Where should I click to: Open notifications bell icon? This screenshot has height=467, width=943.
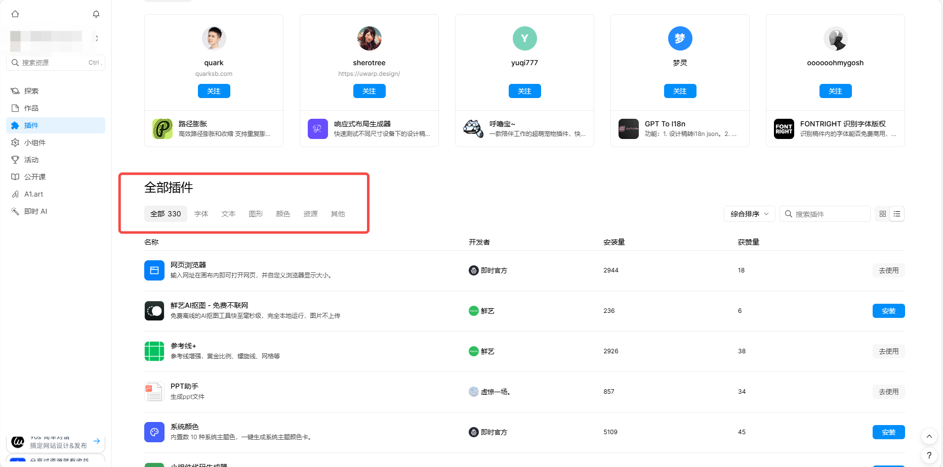click(96, 14)
